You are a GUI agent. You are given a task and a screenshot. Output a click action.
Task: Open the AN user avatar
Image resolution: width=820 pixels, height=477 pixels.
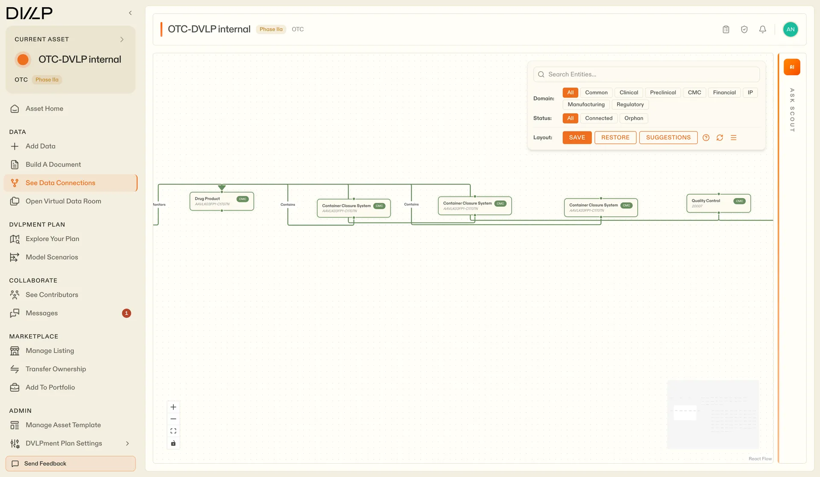pos(790,29)
